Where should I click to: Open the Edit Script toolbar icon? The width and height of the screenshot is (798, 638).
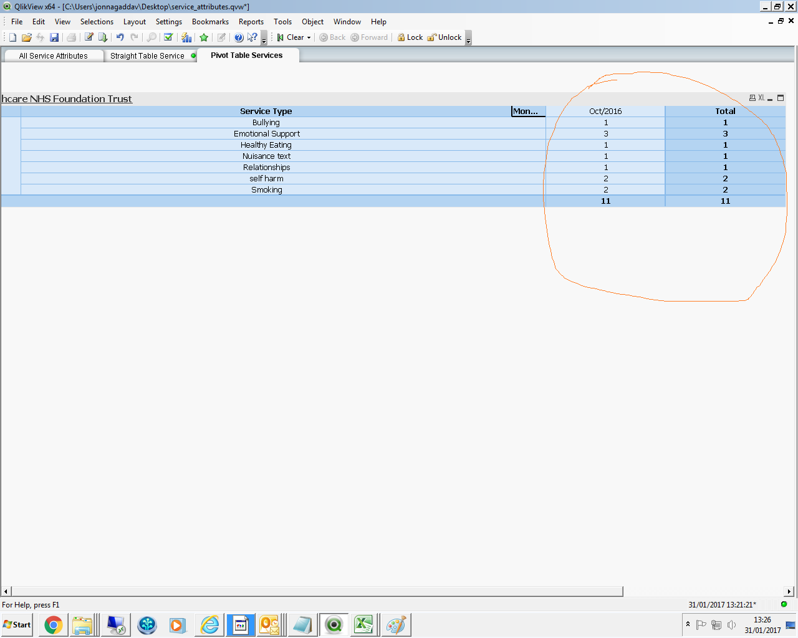click(x=89, y=37)
